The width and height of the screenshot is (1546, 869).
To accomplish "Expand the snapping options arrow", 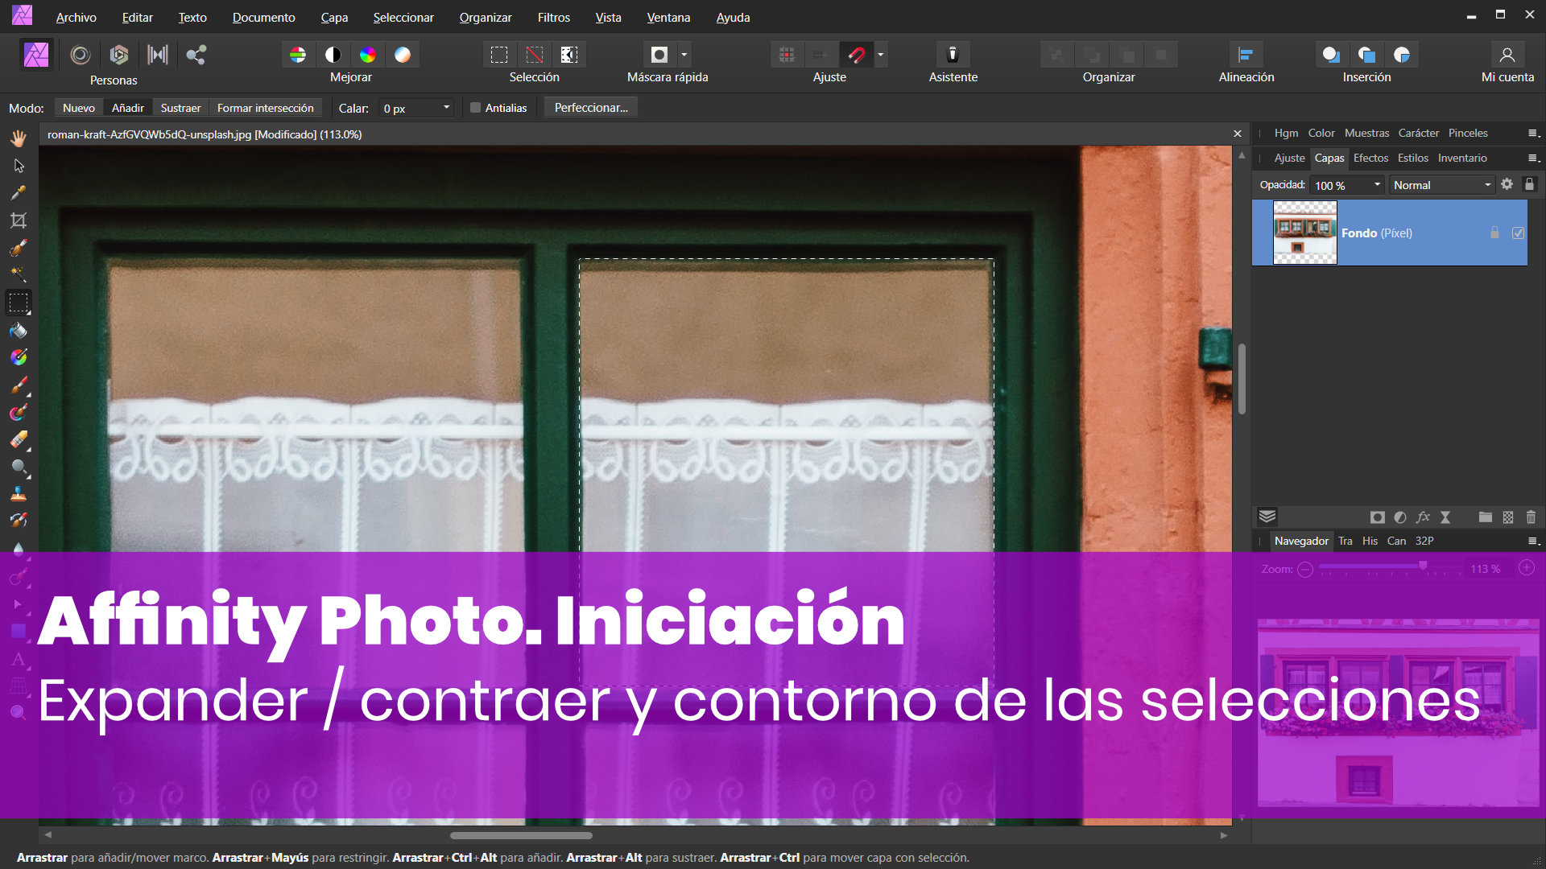I will [x=880, y=55].
